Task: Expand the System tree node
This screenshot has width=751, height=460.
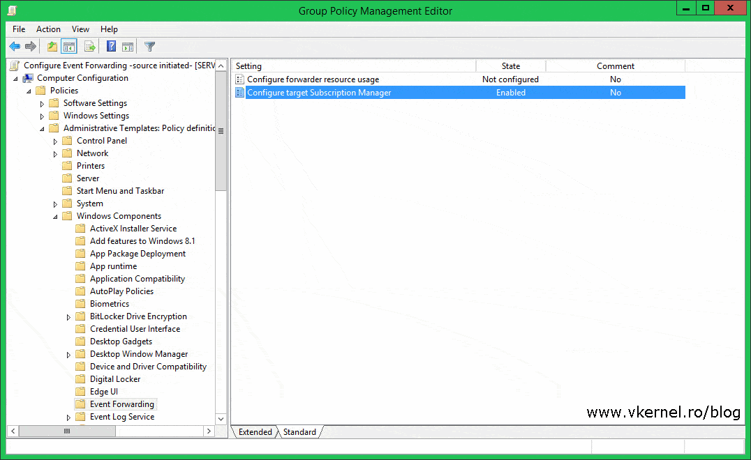Action: point(55,203)
